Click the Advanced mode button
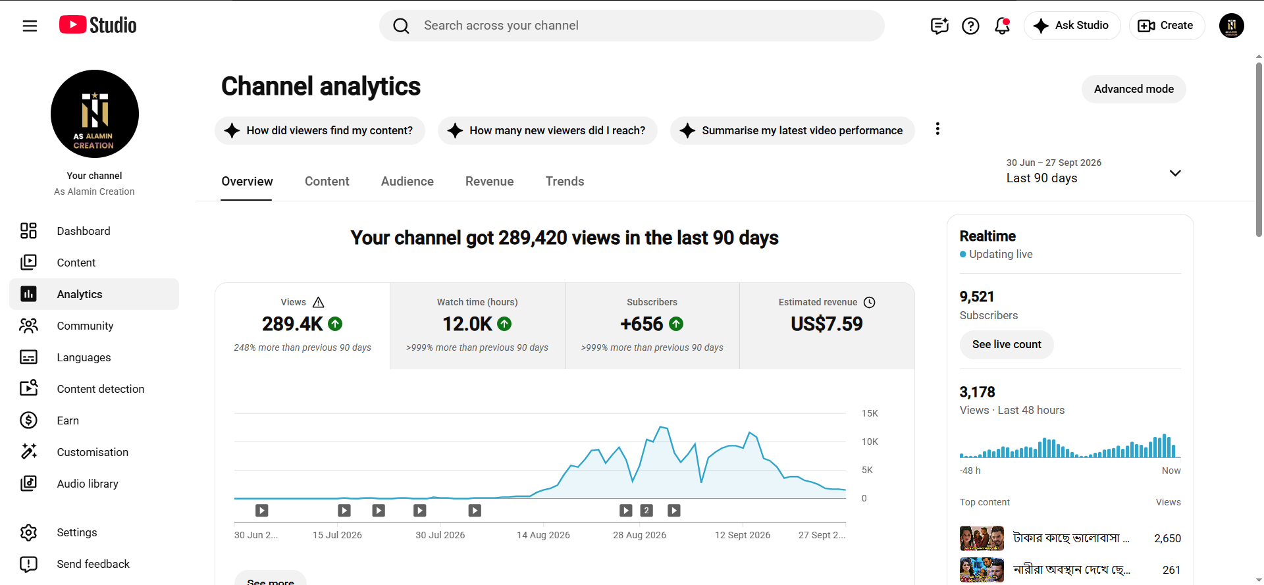Viewport: 1264px width, 585px height. (1134, 89)
